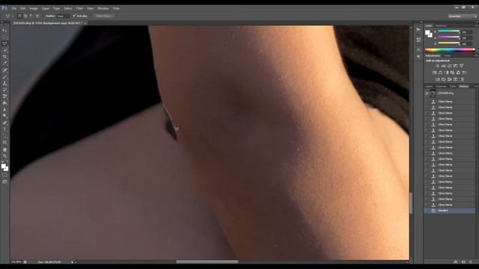
Task: Change the screen mode
Action: (4, 182)
